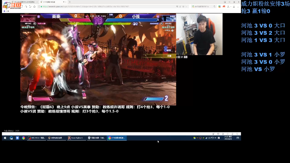Open the red game controller extension icon
The image size is (290, 163).
click(x=224, y=7)
